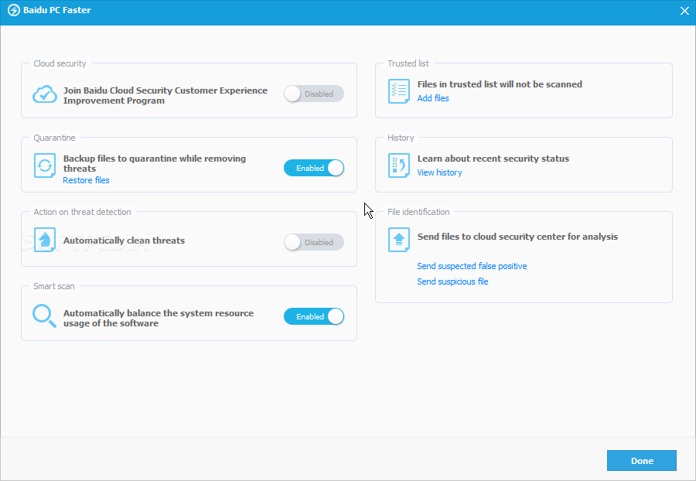Click the 'Action on threat detection' label
Image resolution: width=696 pixels, height=481 pixels.
pos(82,212)
